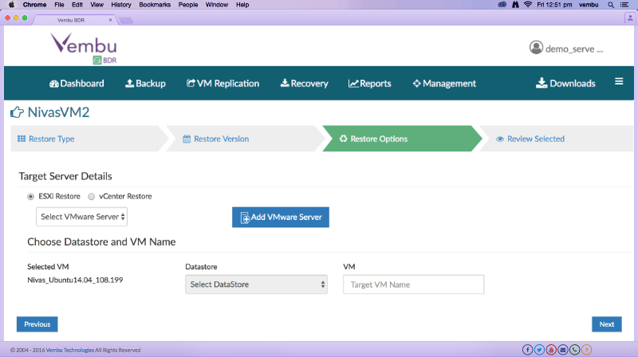Click the email envelope footer icon
The height and width of the screenshot is (357, 638).
click(563, 349)
